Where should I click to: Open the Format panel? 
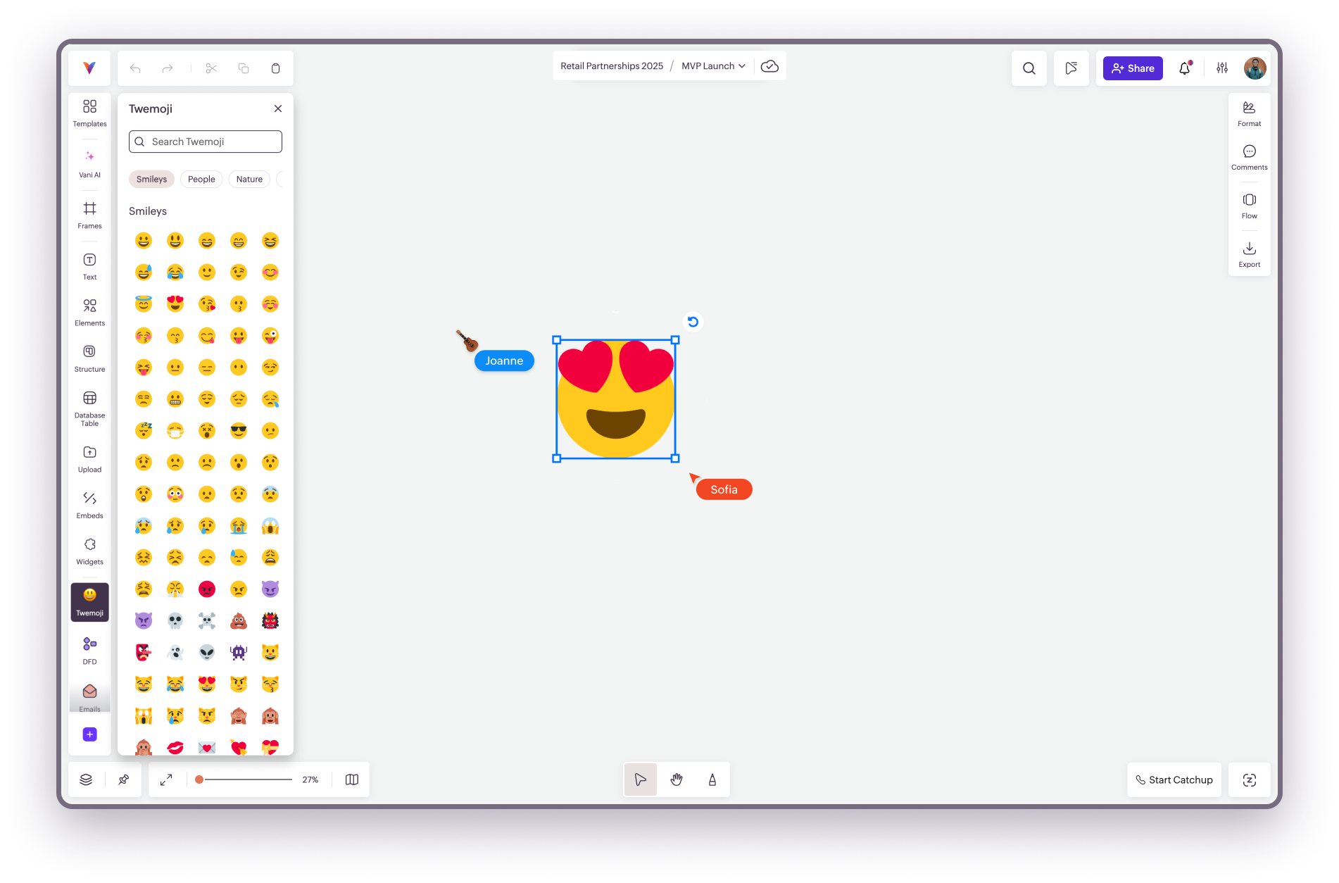click(1250, 113)
